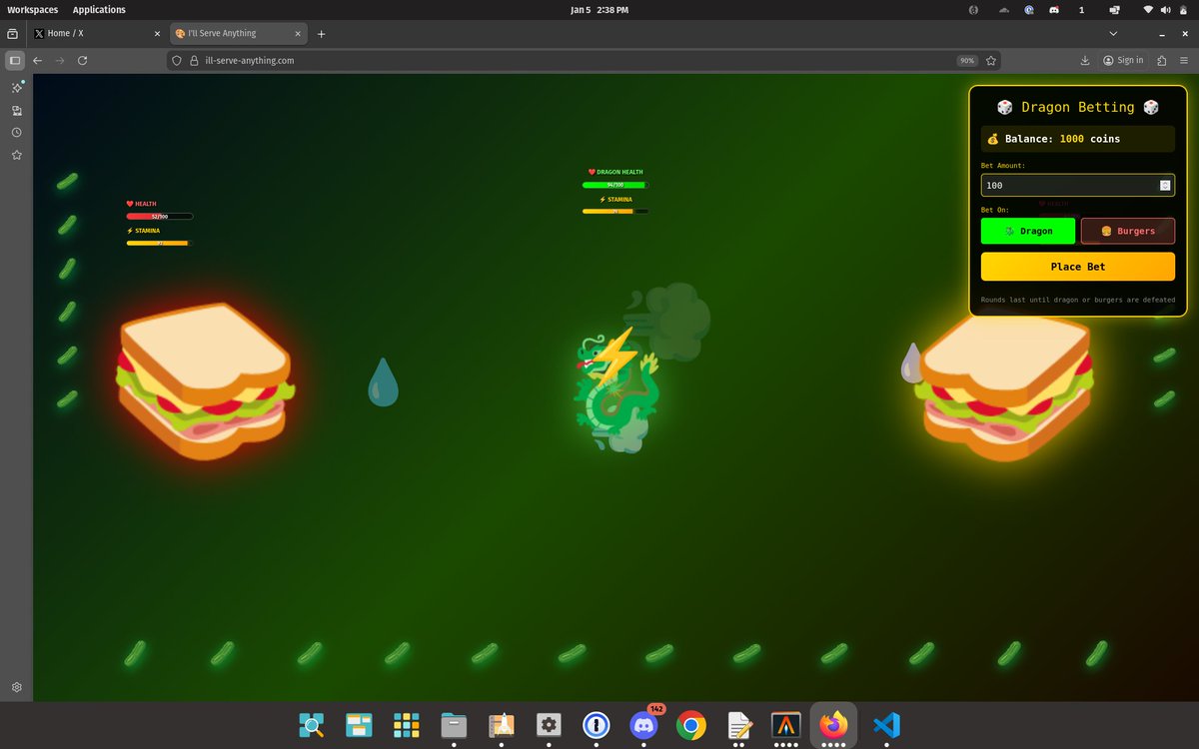This screenshot has width=1199, height=749.
Task: Click the Firefox icon in dock
Action: point(833,724)
